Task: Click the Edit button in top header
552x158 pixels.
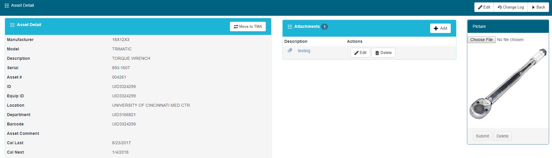Action: coord(484,7)
